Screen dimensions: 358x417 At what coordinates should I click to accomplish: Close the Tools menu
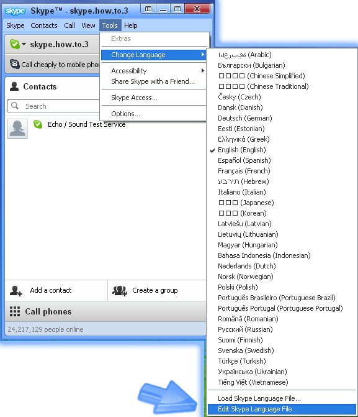click(x=110, y=25)
